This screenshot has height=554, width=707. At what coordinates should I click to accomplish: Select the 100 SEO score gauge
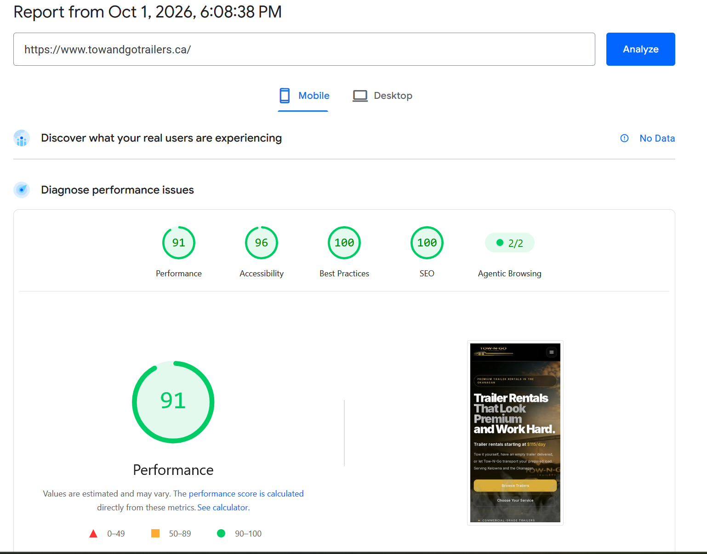point(427,243)
